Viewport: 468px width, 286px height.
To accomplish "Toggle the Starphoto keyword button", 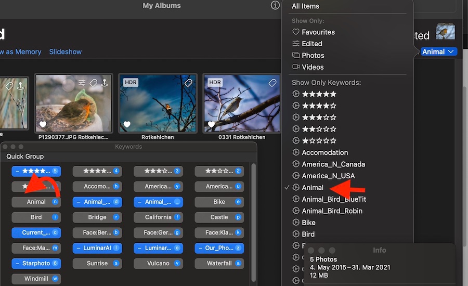I will coord(36,263).
